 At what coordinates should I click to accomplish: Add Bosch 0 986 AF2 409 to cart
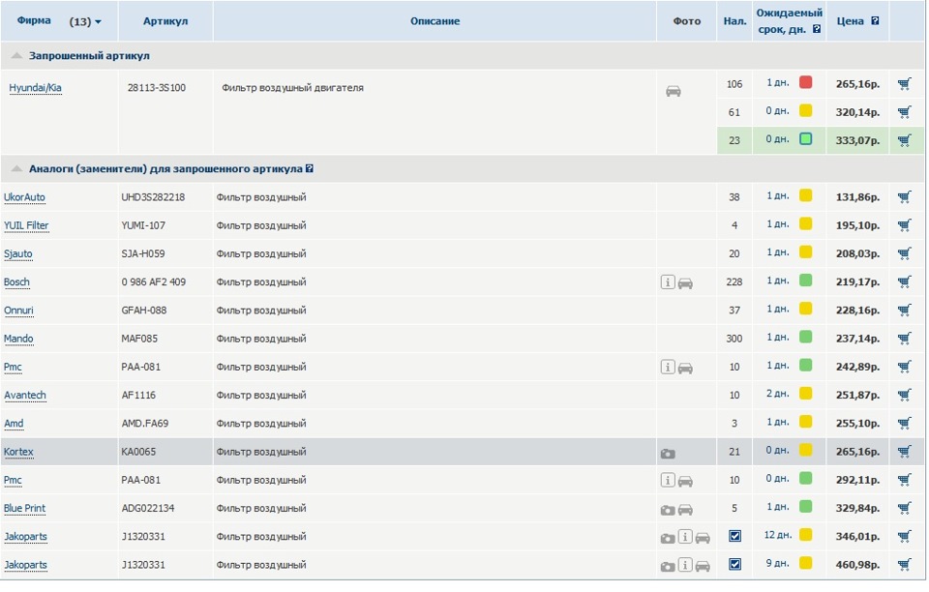[x=904, y=282]
